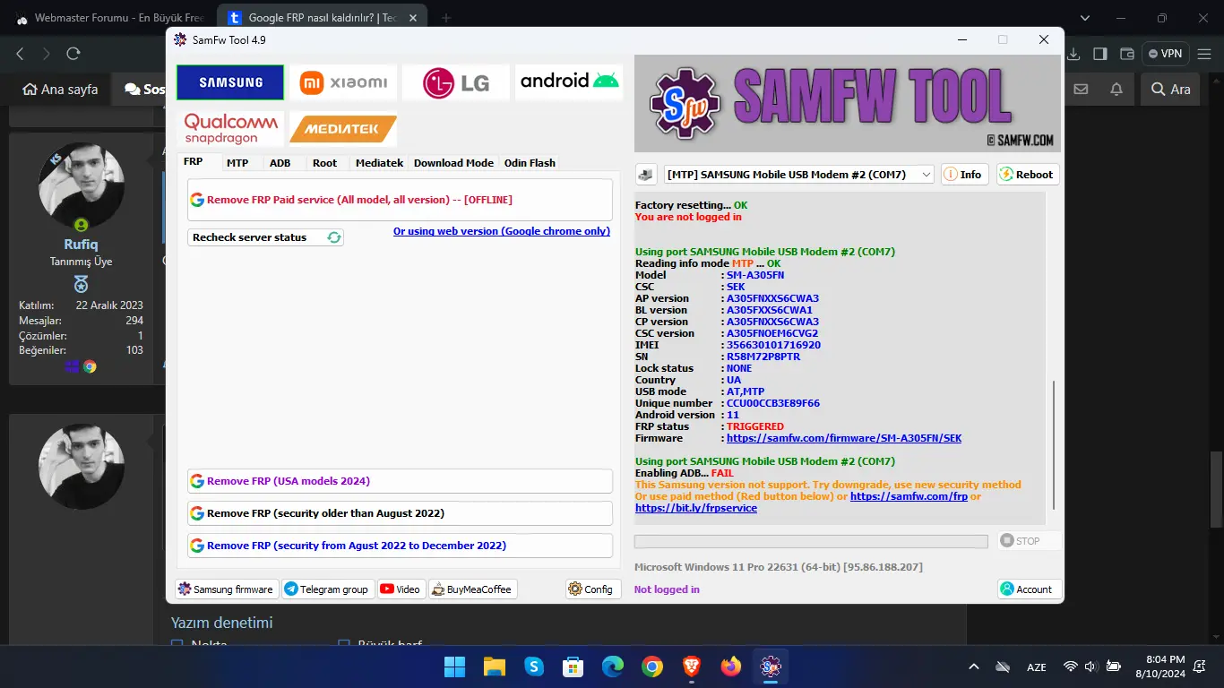Image resolution: width=1224 pixels, height=688 pixels.
Task: Open forum notifications bell icon
Action: pyautogui.click(x=1116, y=89)
